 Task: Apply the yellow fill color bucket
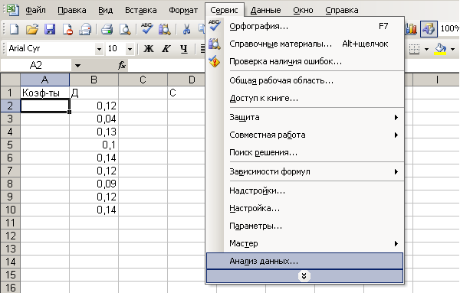(440, 49)
